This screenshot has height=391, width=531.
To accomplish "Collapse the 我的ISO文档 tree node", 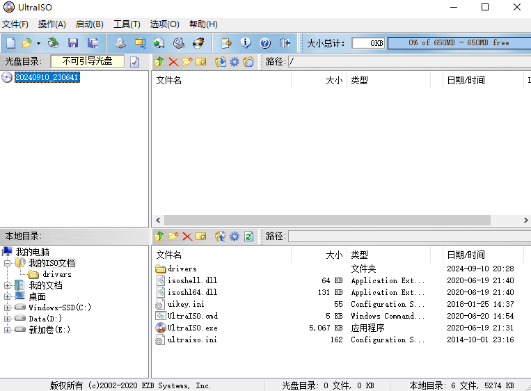I will pyautogui.click(x=7, y=263).
